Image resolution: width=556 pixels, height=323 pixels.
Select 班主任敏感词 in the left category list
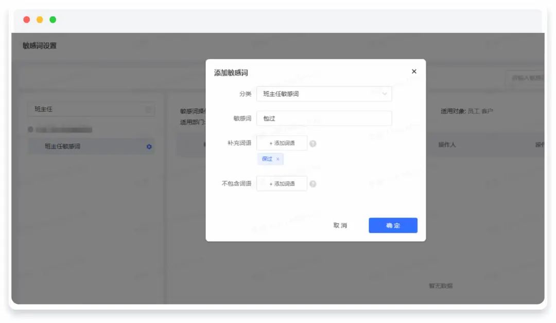(63, 147)
